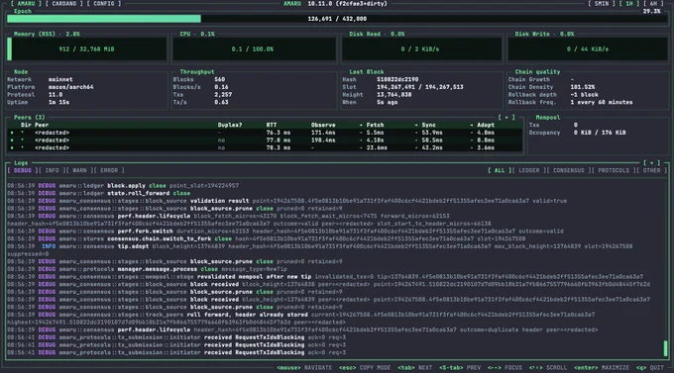This screenshot has width=674, height=373.
Task: Click the Last Block hash 510822dc2190
Action: pos(397,79)
